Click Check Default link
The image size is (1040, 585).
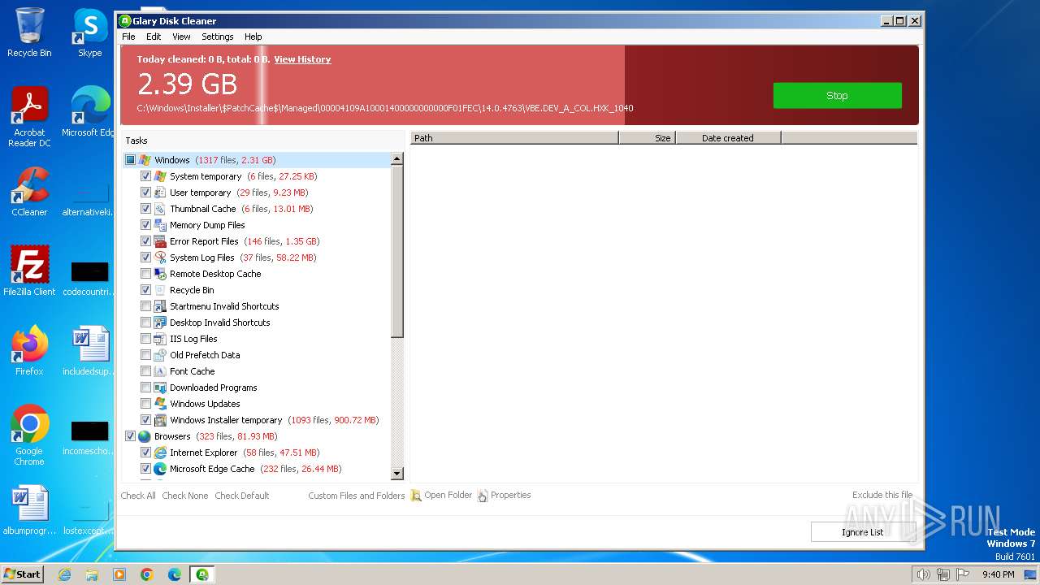click(x=241, y=496)
